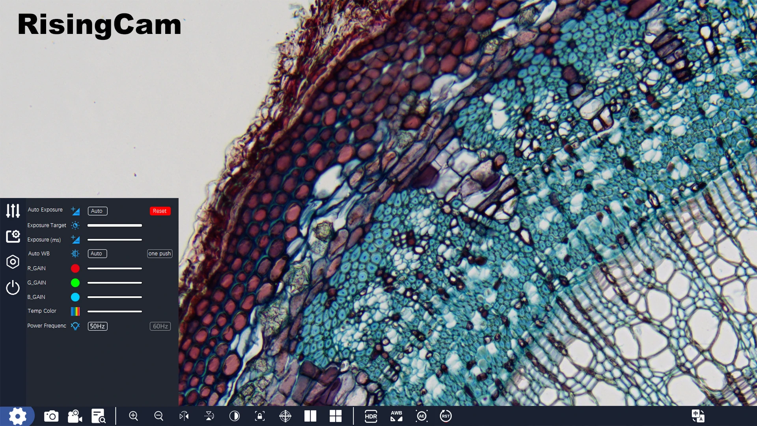Open the image adjustment sliders tab

(x=13, y=211)
